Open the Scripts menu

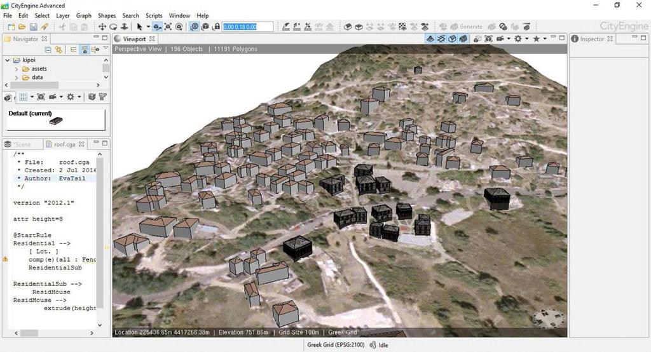click(154, 15)
